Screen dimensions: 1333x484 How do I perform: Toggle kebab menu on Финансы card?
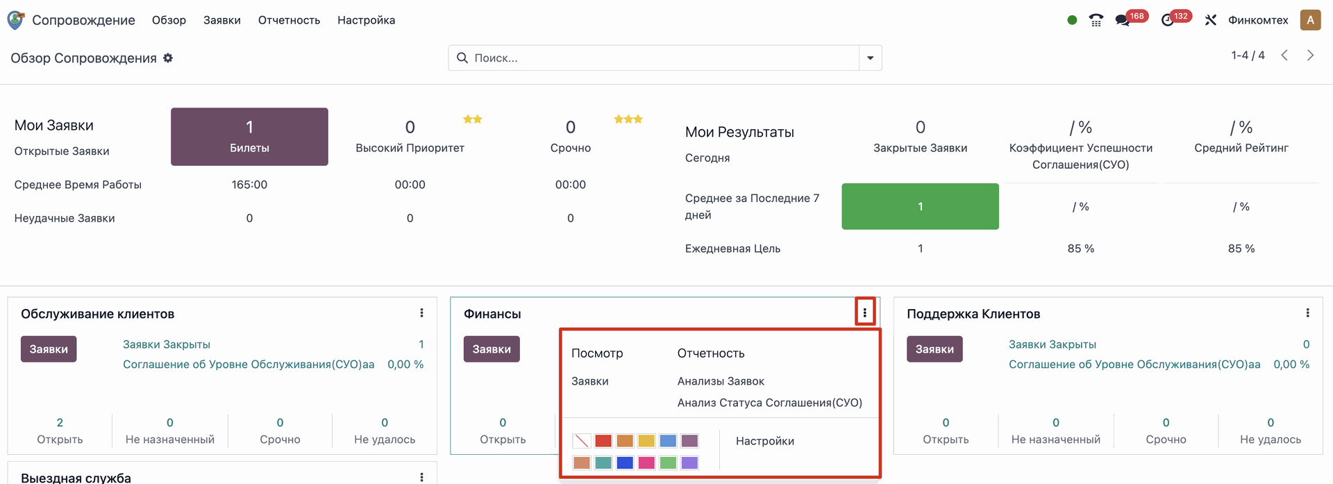tap(864, 313)
